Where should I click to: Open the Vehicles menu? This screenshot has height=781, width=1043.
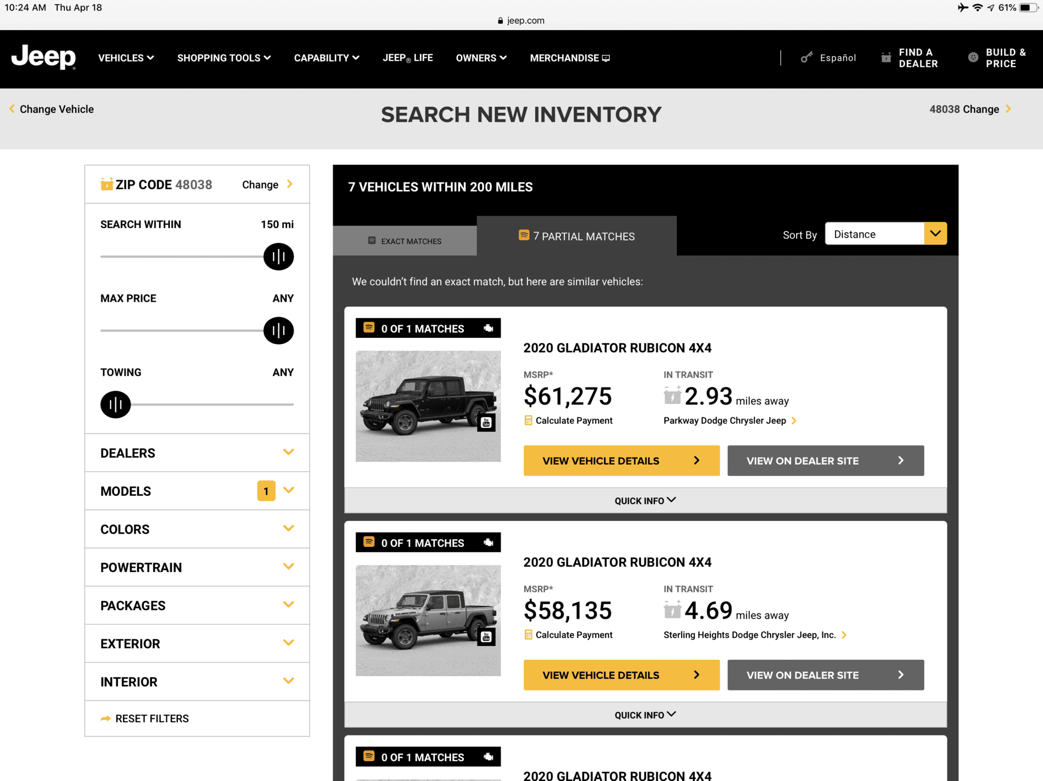click(x=126, y=58)
